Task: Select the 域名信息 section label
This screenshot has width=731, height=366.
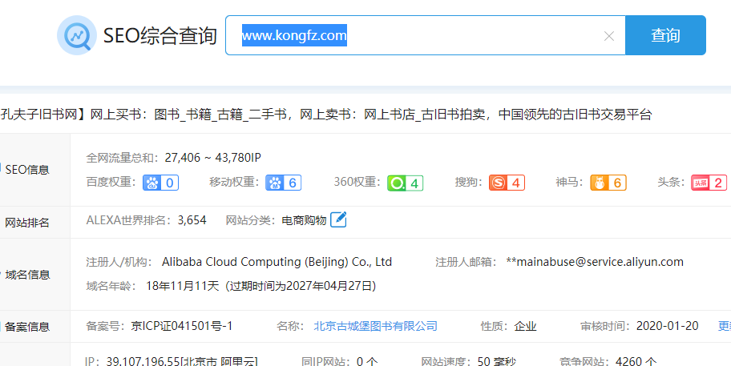Action: 27,274
